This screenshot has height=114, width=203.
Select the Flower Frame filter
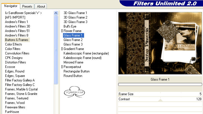(72, 31)
